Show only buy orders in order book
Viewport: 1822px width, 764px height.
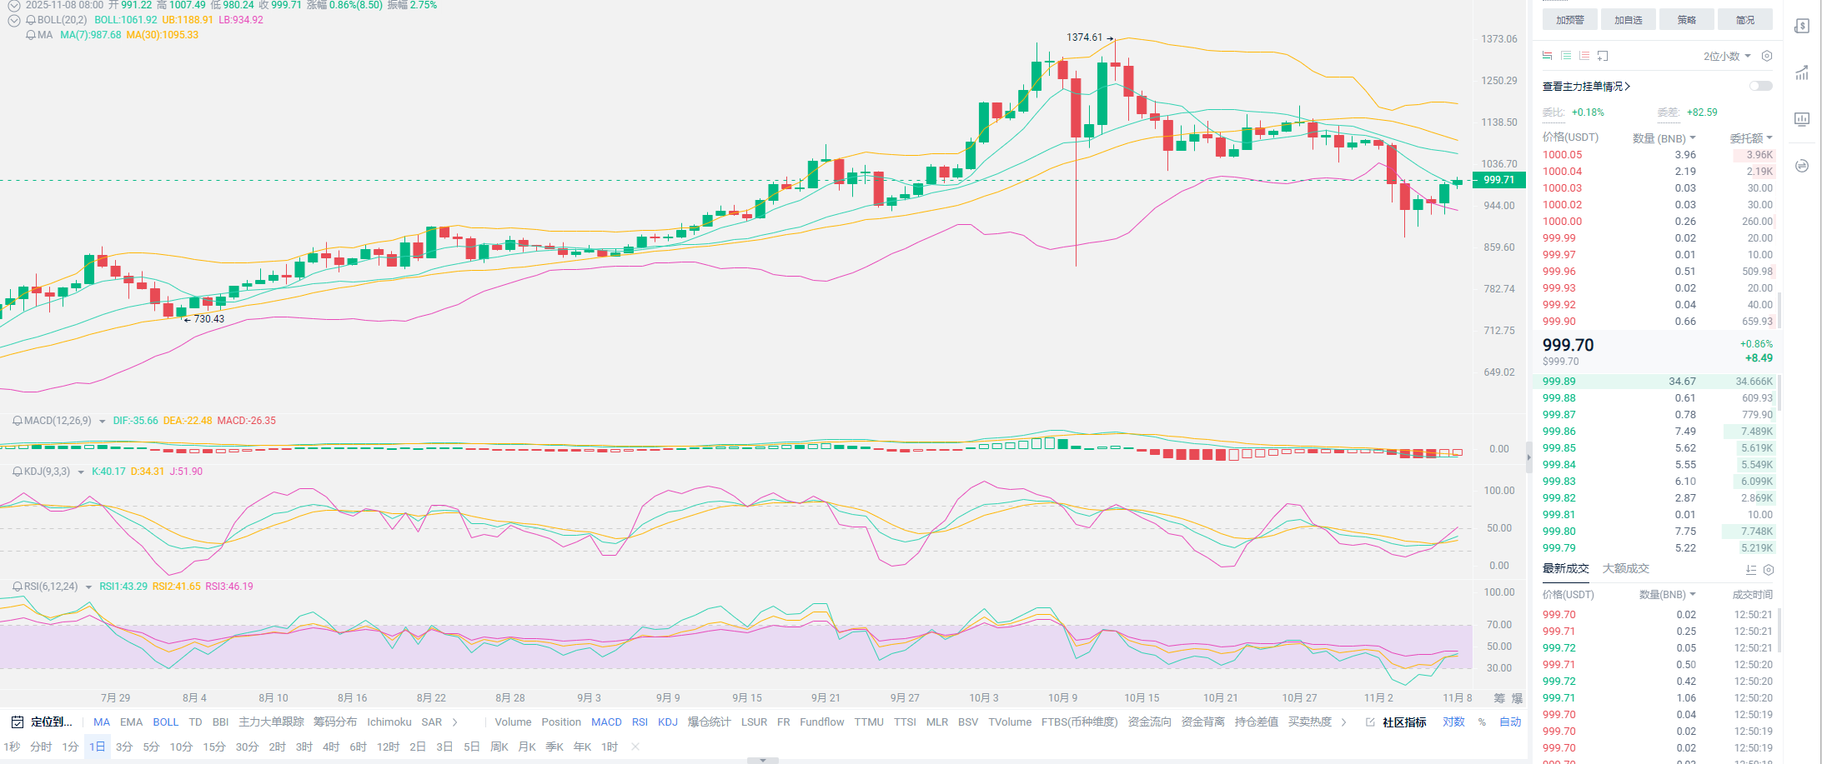pos(1565,56)
